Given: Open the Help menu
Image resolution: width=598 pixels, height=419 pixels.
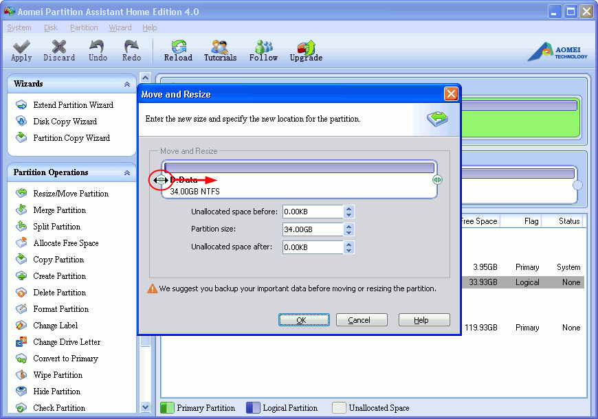Looking at the screenshot, I should (x=150, y=27).
